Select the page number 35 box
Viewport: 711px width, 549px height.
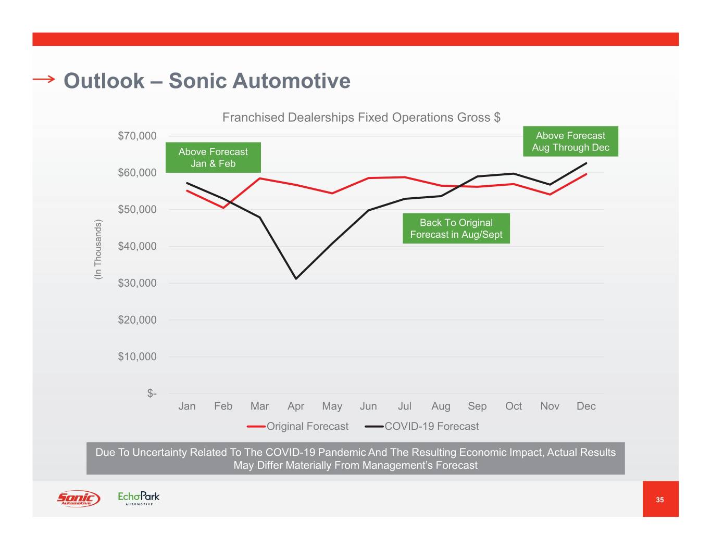[x=660, y=499]
